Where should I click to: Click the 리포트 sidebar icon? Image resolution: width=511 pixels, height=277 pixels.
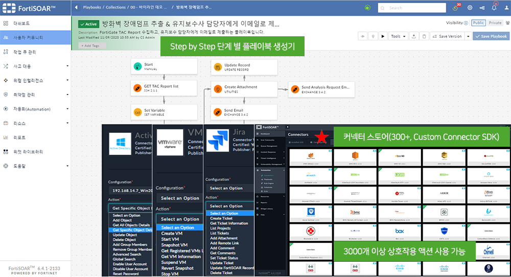pyautogui.click(x=6, y=137)
